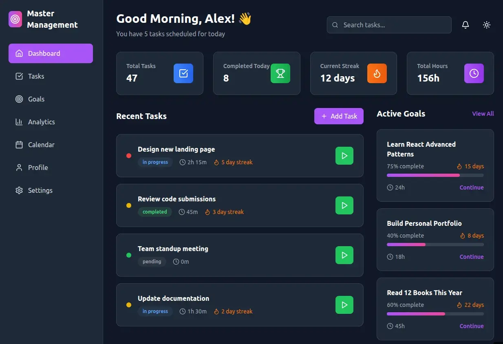This screenshot has width=503, height=344.
Task: Start timer for Review code submissions
Action: click(x=344, y=205)
